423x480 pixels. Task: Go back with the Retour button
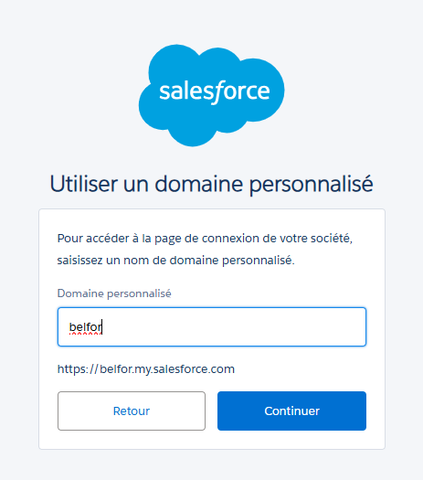pyautogui.click(x=132, y=411)
